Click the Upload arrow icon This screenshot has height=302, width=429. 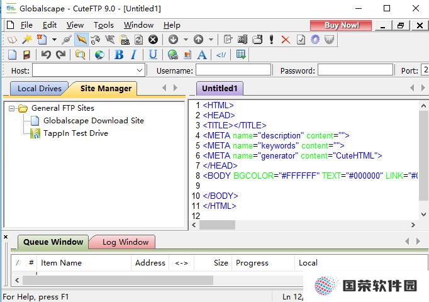[198, 40]
